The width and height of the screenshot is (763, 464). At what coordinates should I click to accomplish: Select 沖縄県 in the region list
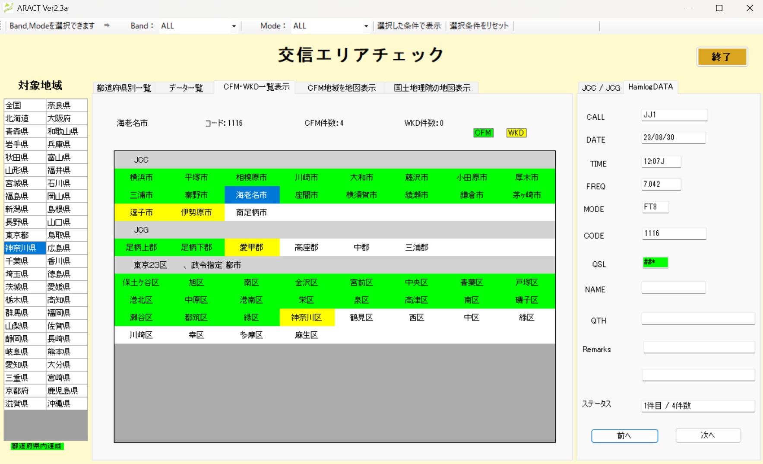click(x=66, y=404)
